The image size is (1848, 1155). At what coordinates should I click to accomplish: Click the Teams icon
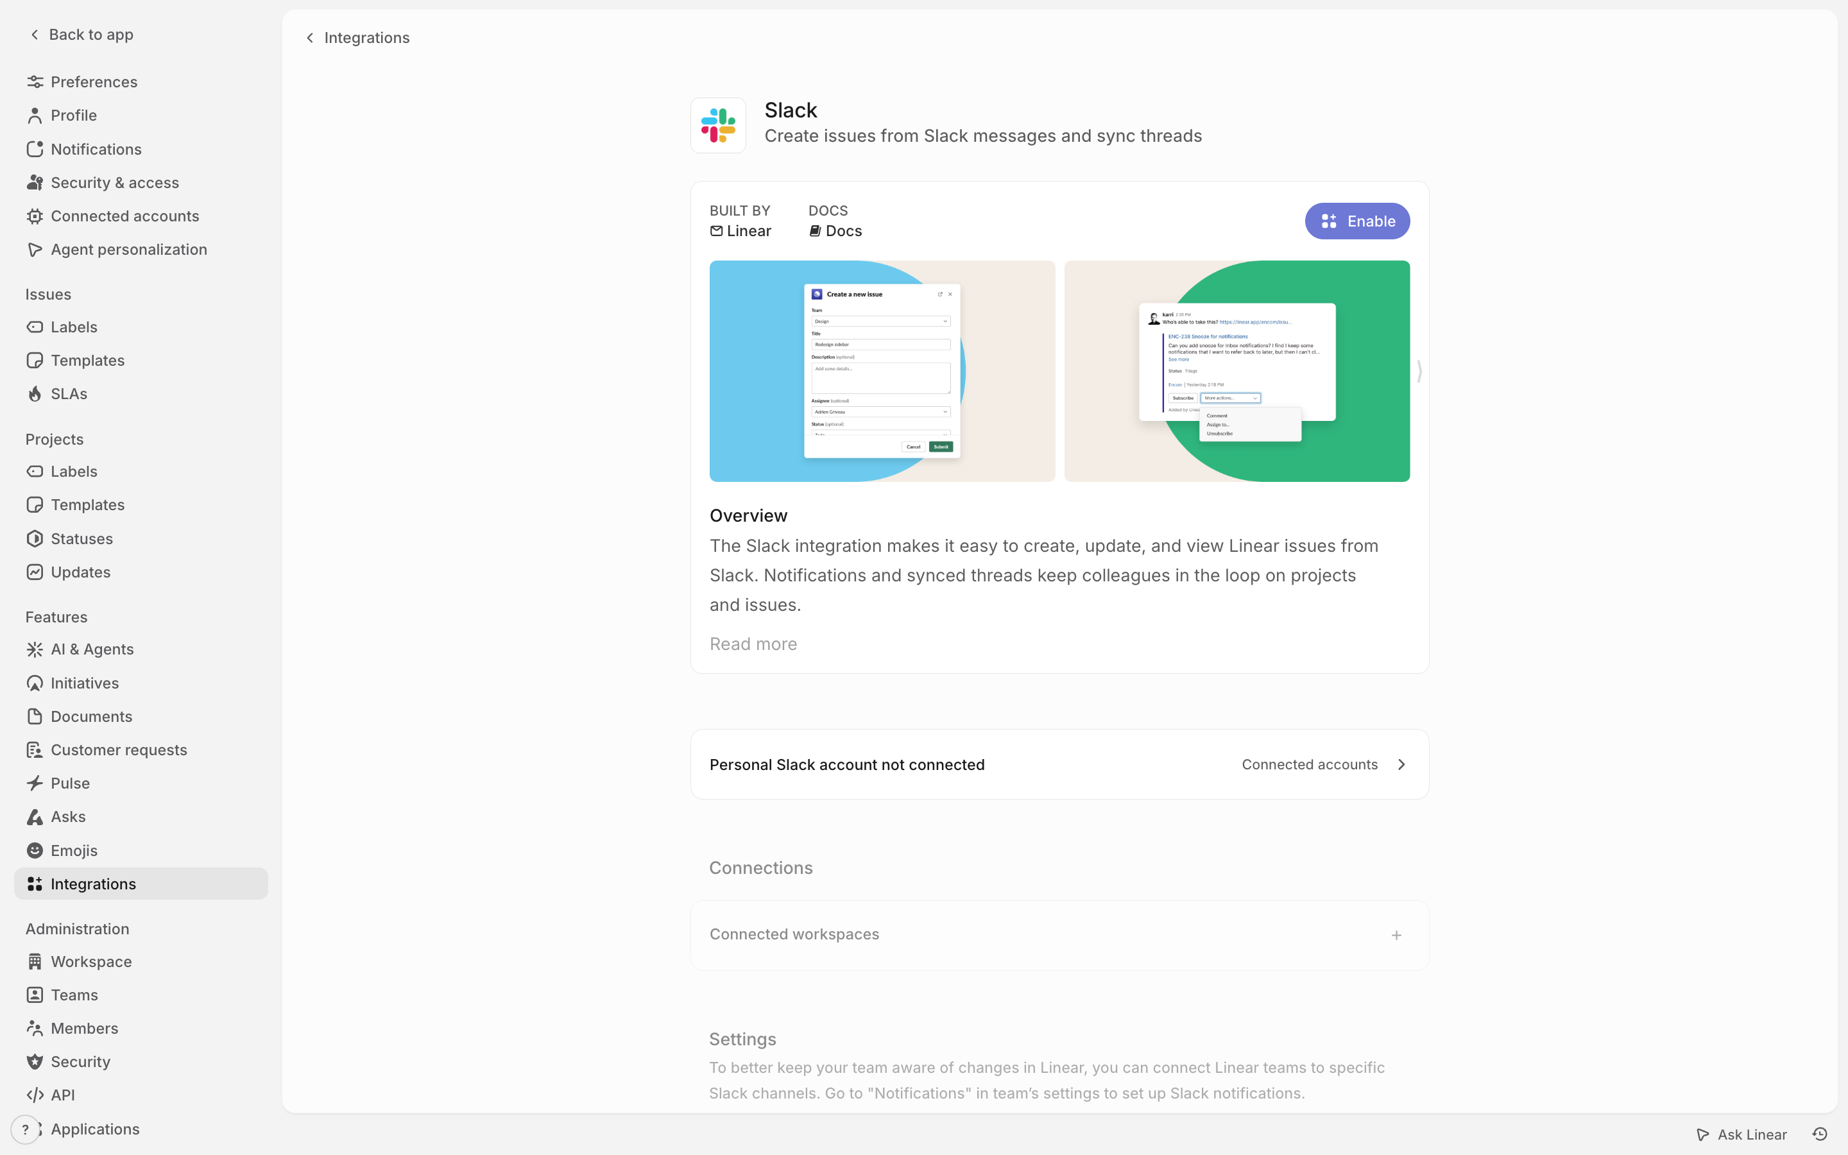tap(35, 995)
